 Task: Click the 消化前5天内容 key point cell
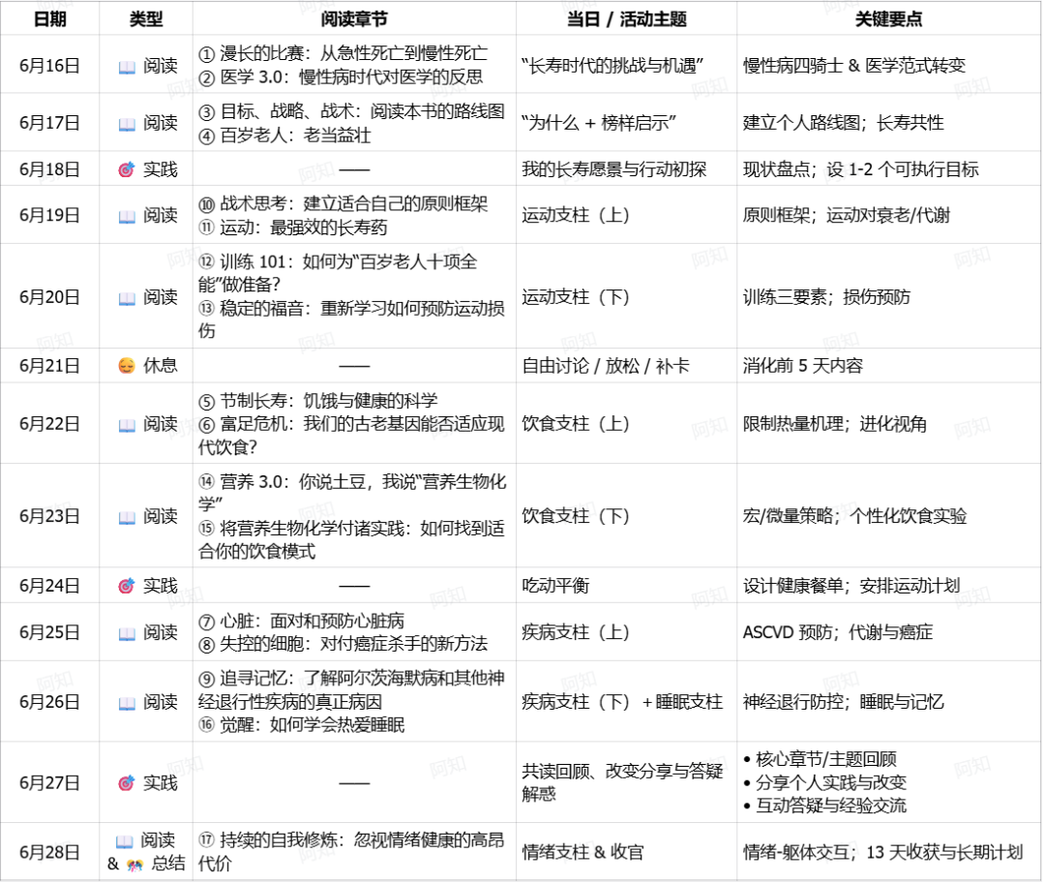pyautogui.click(x=798, y=367)
